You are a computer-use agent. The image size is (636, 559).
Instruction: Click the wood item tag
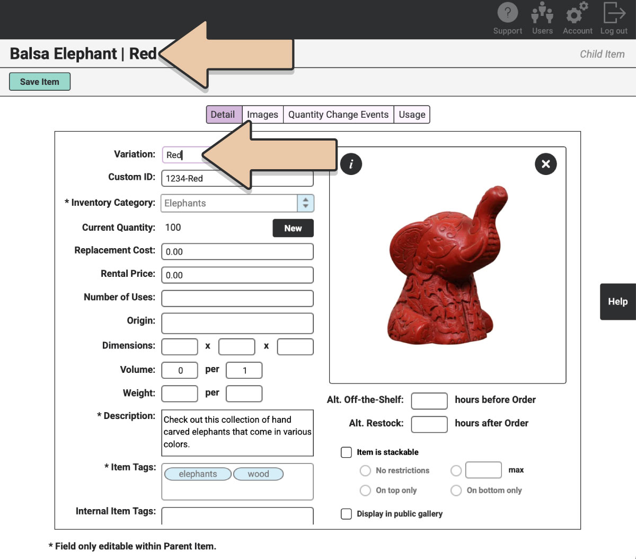coord(258,474)
